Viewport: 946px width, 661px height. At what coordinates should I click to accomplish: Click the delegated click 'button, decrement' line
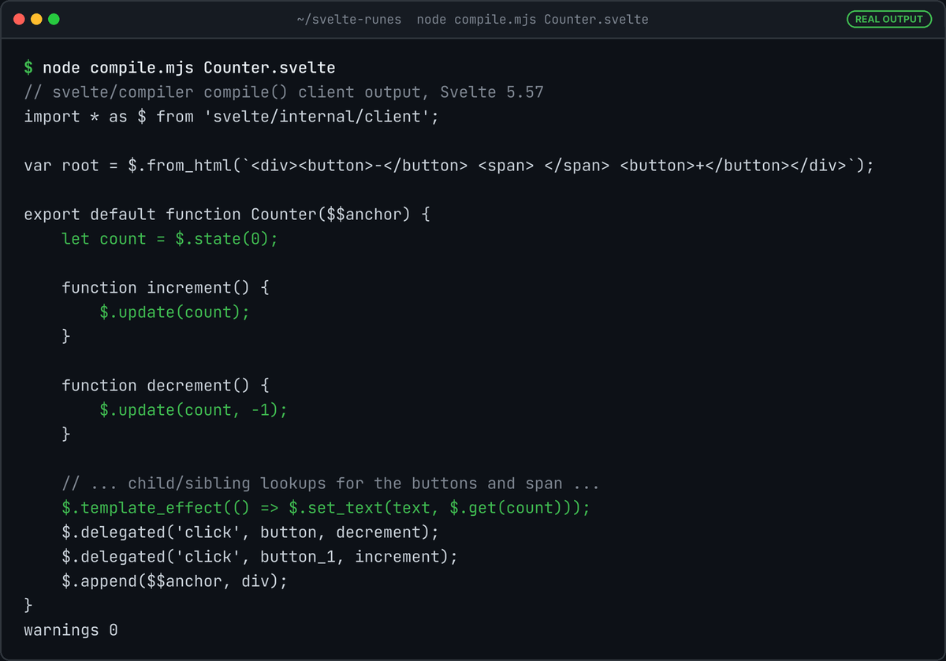pyautogui.click(x=250, y=532)
